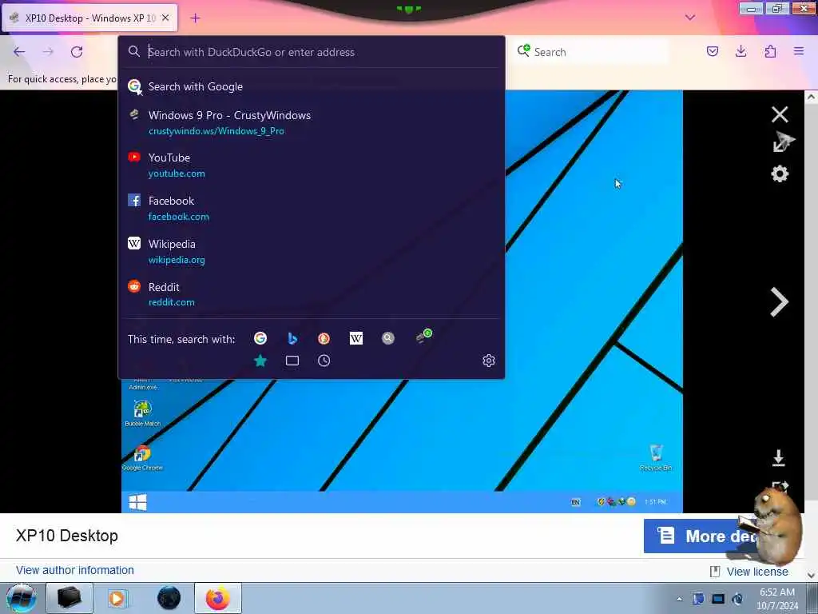Open the Firefox hamburger menu
The width and height of the screenshot is (818, 614).
[799, 51]
